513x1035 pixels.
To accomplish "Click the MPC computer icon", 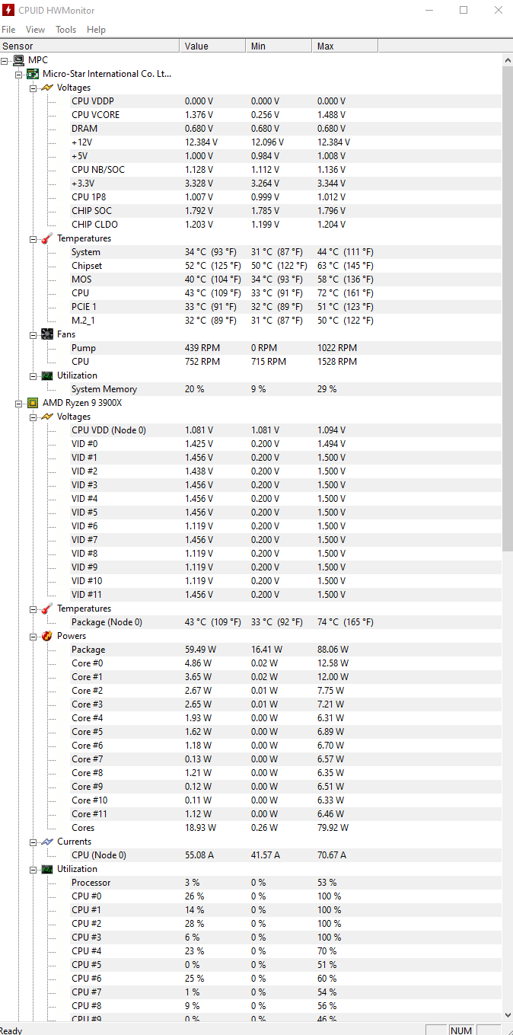I will (x=19, y=60).
